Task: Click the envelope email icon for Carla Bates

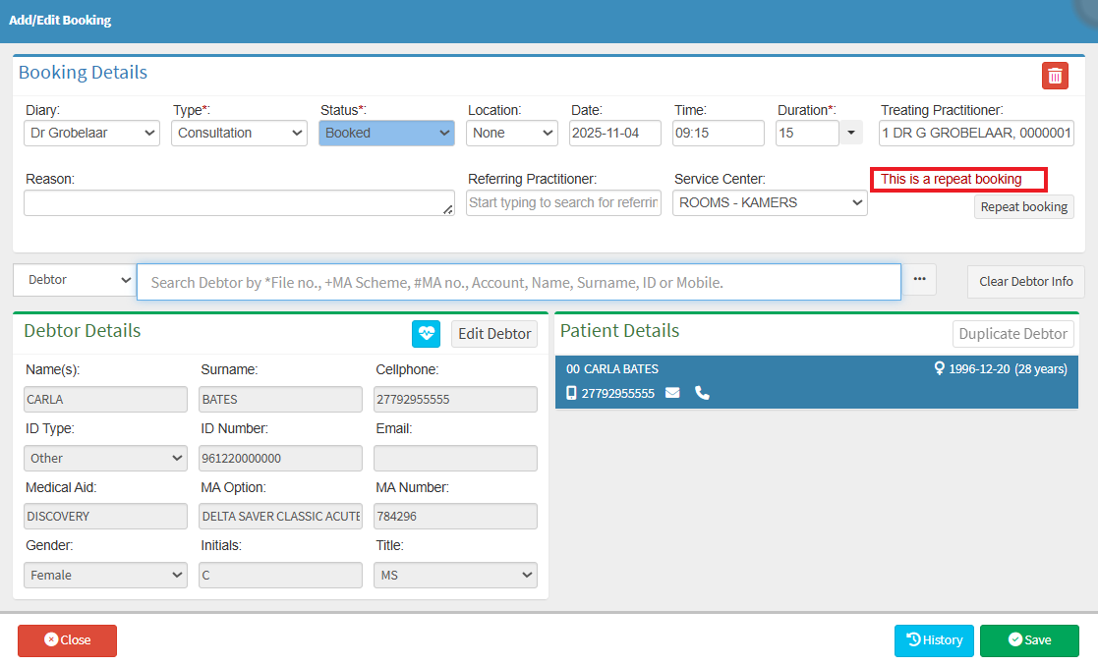Action: click(x=672, y=393)
